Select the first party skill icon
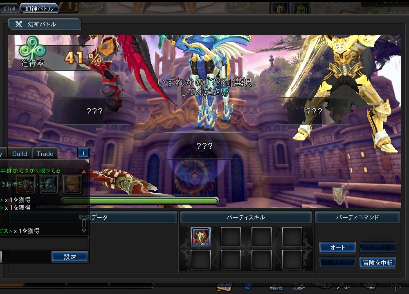409x294 pixels. tap(200, 236)
